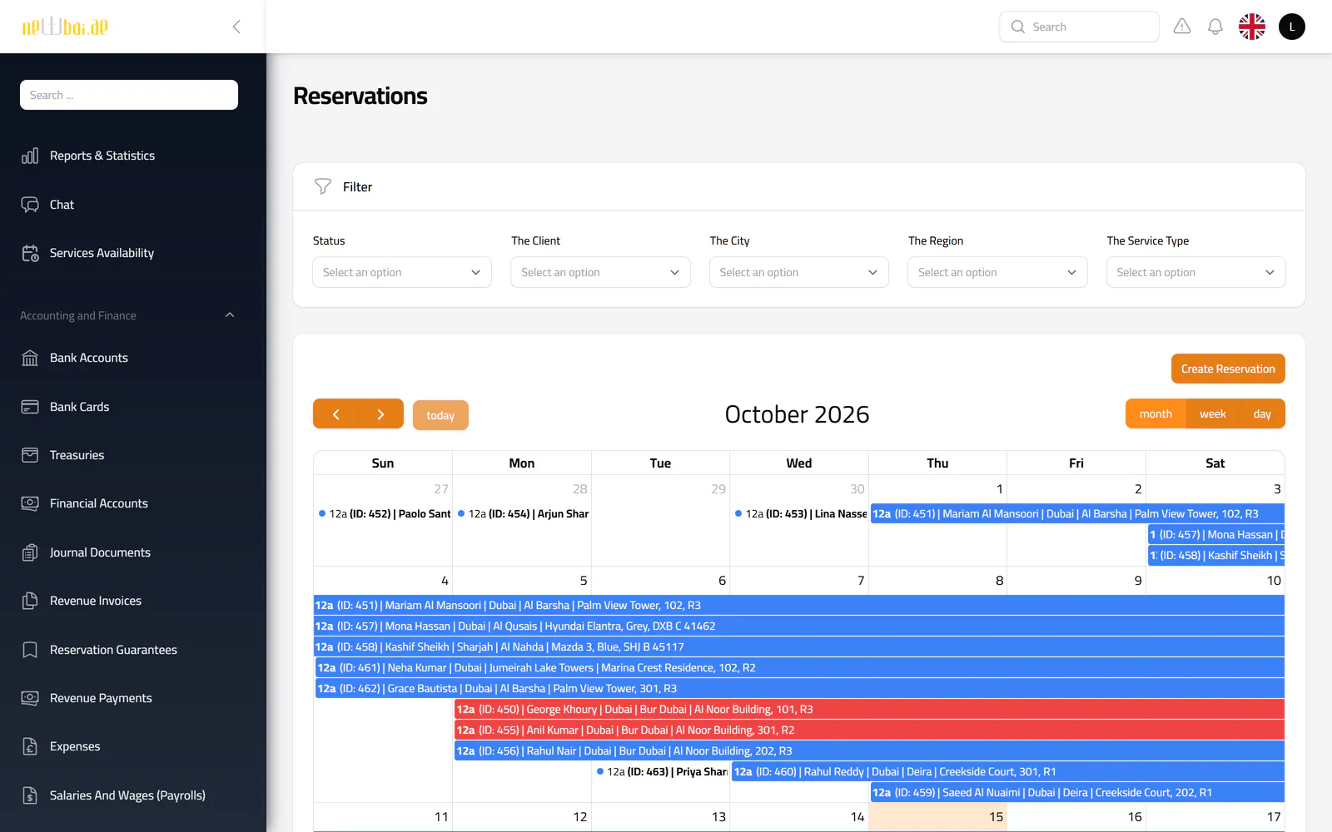Viewport: 1332px width, 832px height.
Task: Open Salaries And Wages (Payrolls) menu item
Action: point(127,795)
